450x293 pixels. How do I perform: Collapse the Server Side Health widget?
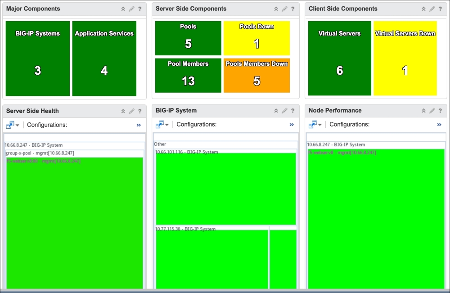(123, 111)
